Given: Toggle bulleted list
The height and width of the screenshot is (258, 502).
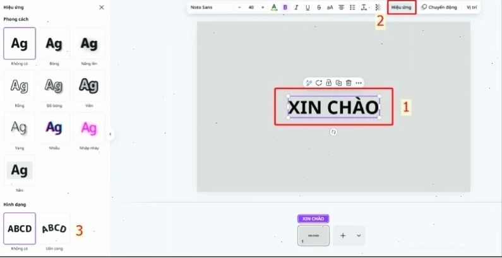Looking at the screenshot, I should [x=352, y=8].
